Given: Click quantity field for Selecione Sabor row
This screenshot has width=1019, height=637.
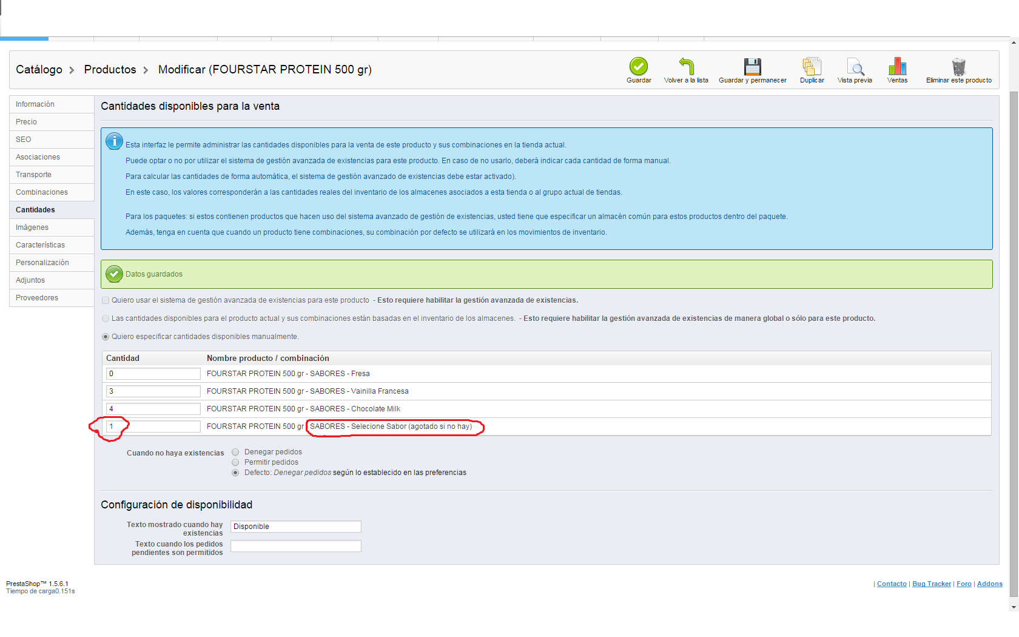Looking at the screenshot, I should tap(153, 426).
